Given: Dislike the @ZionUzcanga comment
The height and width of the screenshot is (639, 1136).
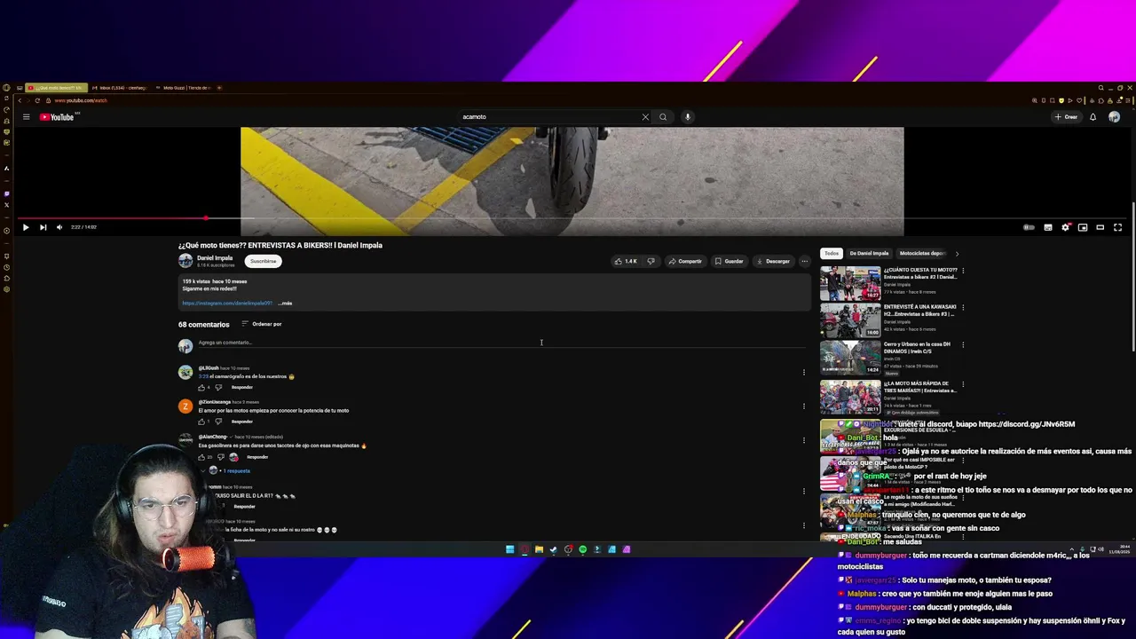Looking at the screenshot, I should pyautogui.click(x=218, y=422).
